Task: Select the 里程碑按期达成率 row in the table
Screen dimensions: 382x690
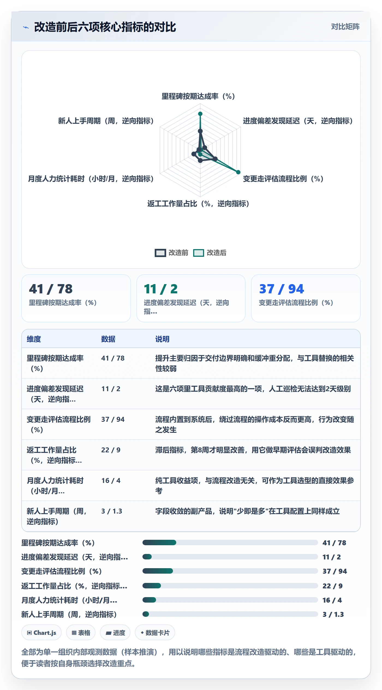Action: point(191,363)
